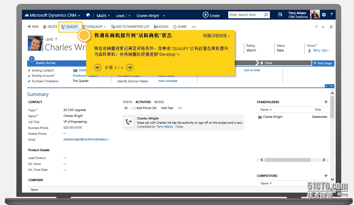Click the NEW record button

click(33, 26)
